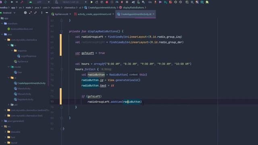Close the ApiService.kt tab
Screen dimensions: 258x145
(70, 14)
